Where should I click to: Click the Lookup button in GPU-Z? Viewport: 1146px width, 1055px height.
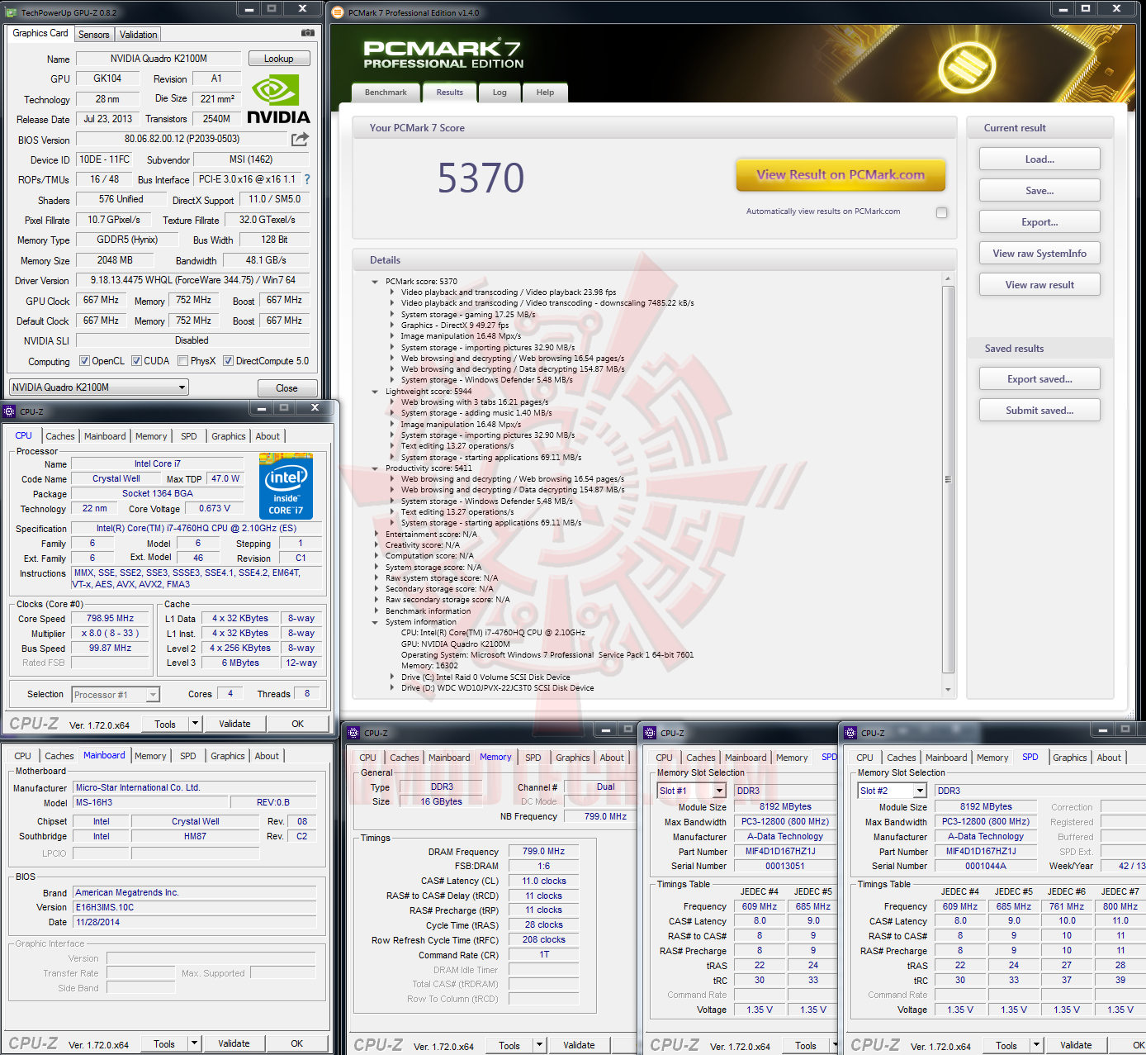click(279, 59)
